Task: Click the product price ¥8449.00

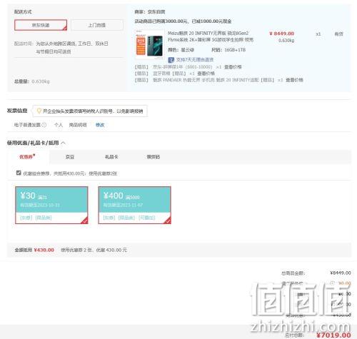Action: (x=281, y=34)
